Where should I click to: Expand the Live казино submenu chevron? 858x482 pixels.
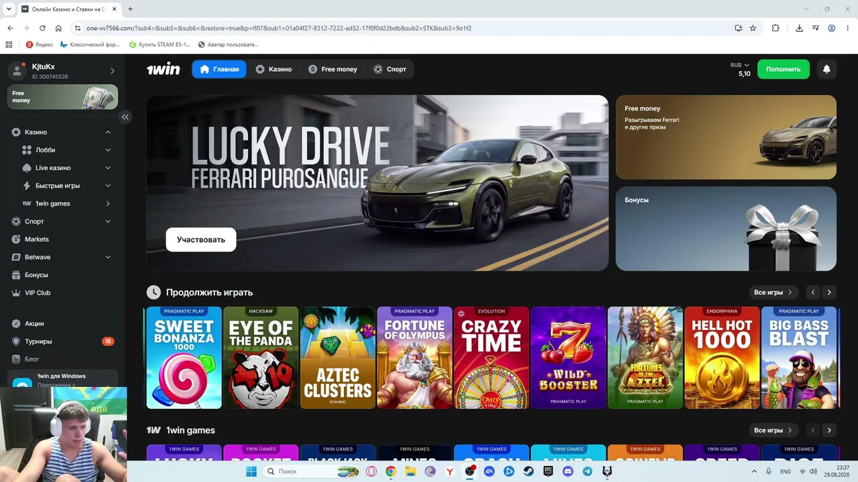(x=108, y=167)
